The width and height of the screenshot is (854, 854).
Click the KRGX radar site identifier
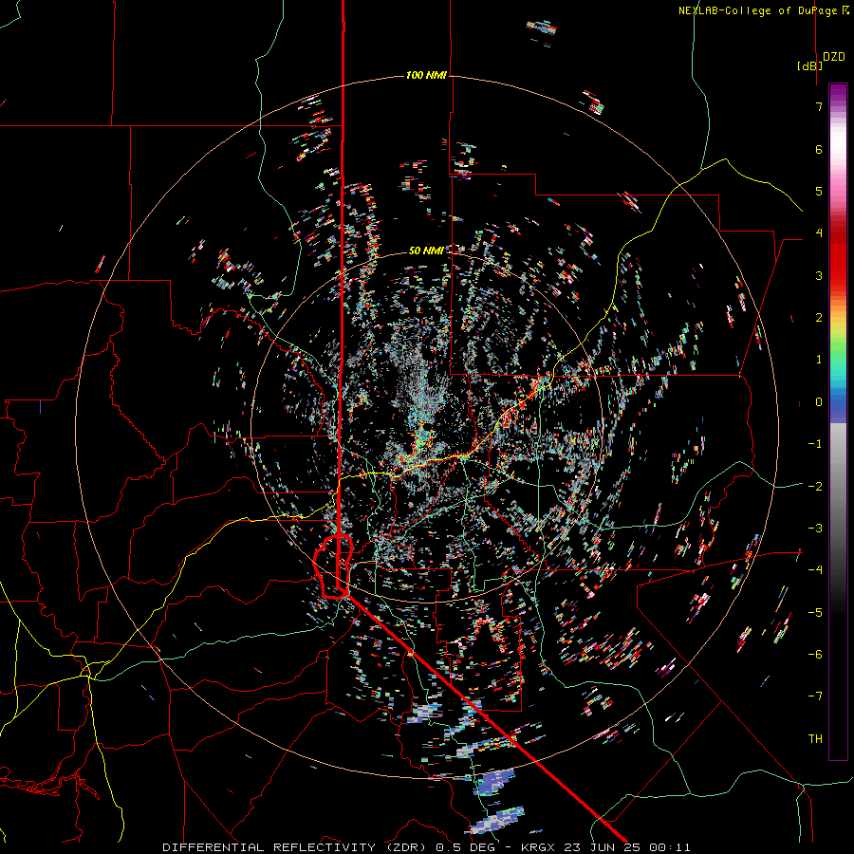(538, 847)
